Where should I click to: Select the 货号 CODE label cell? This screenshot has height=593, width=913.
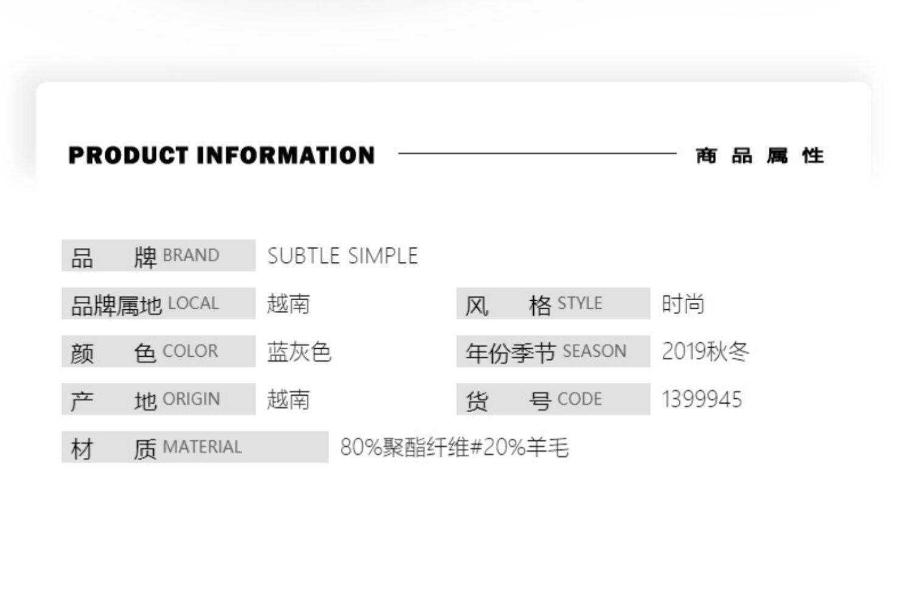tap(553, 399)
